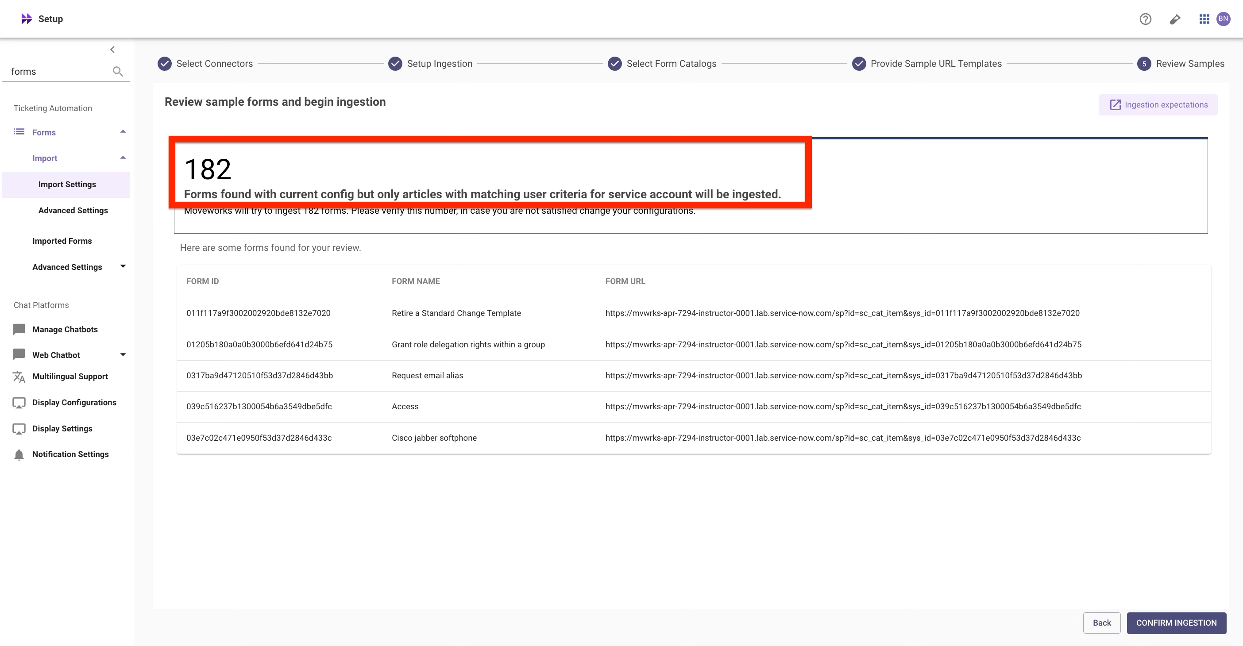
Task: Click the Web Chatbot chat icon
Action: [x=19, y=354]
